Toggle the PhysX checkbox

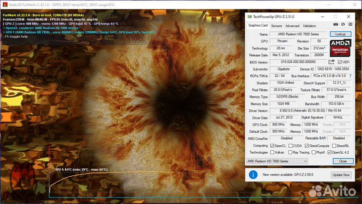[314, 152]
